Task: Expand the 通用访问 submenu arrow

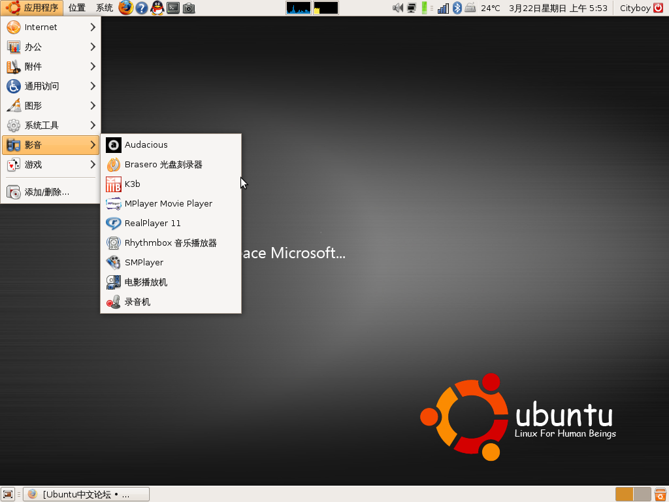Action: [93, 86]
